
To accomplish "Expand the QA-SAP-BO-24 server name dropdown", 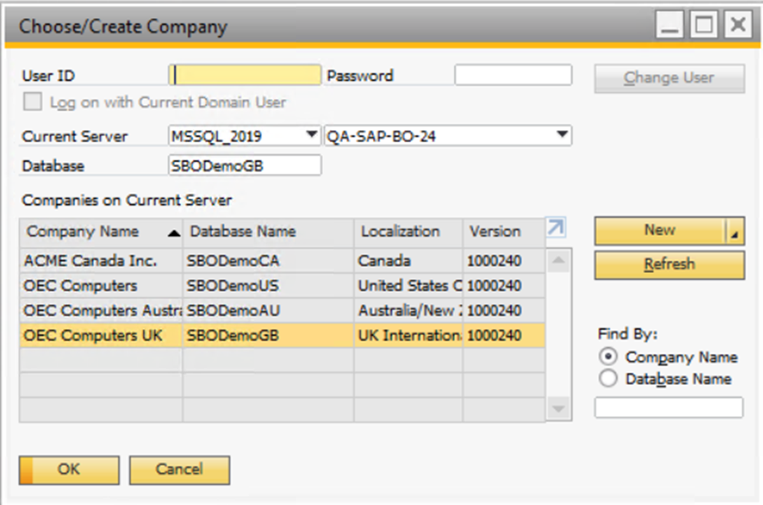I will point(562,135).
